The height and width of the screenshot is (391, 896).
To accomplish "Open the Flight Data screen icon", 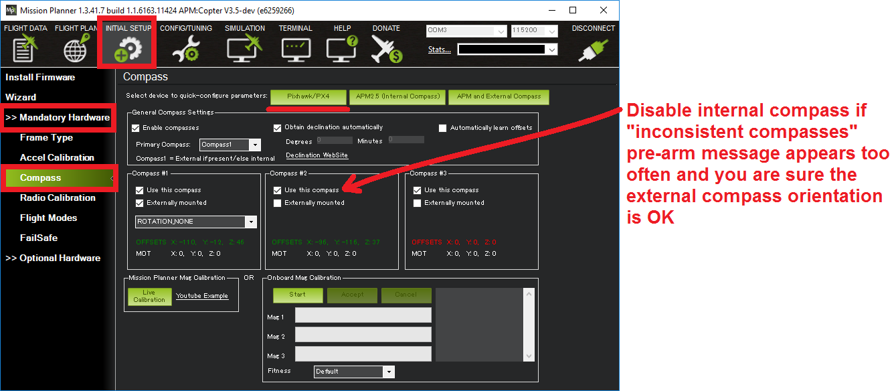I will click(x=25, y=48).
